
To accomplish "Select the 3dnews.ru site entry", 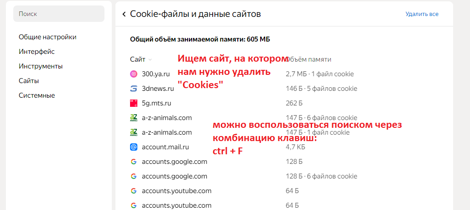I will point(158,89).
